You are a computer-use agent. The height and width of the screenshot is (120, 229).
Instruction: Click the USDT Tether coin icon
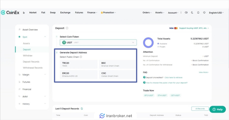click(x=64, y=43)
